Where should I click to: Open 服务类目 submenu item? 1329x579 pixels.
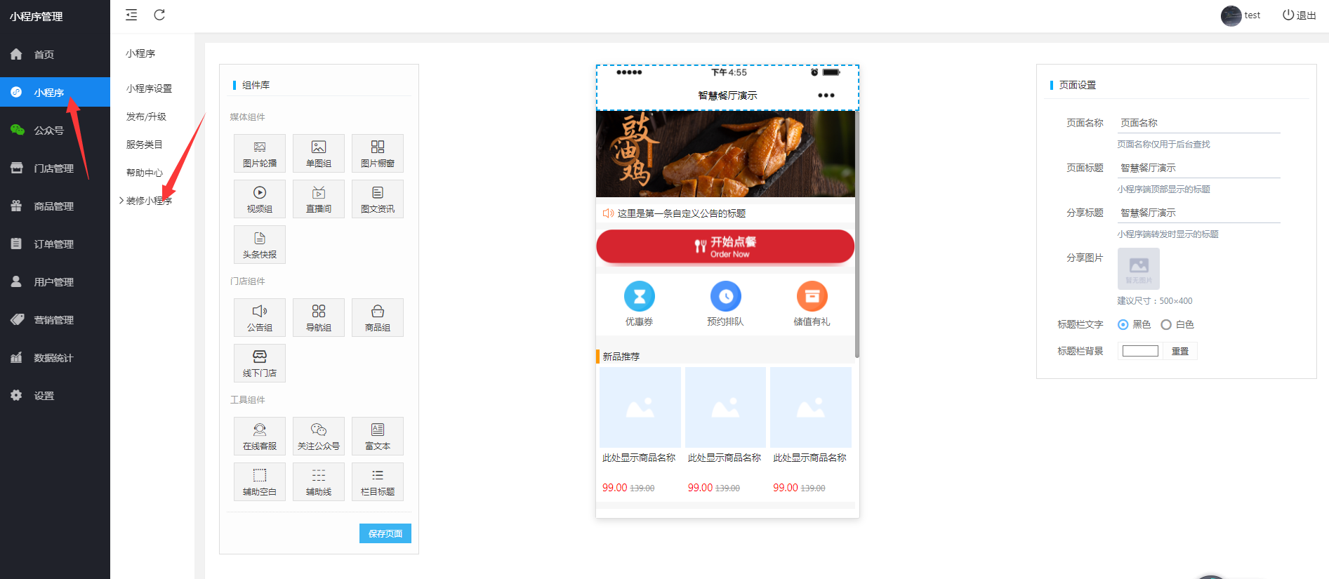[144, 145]
